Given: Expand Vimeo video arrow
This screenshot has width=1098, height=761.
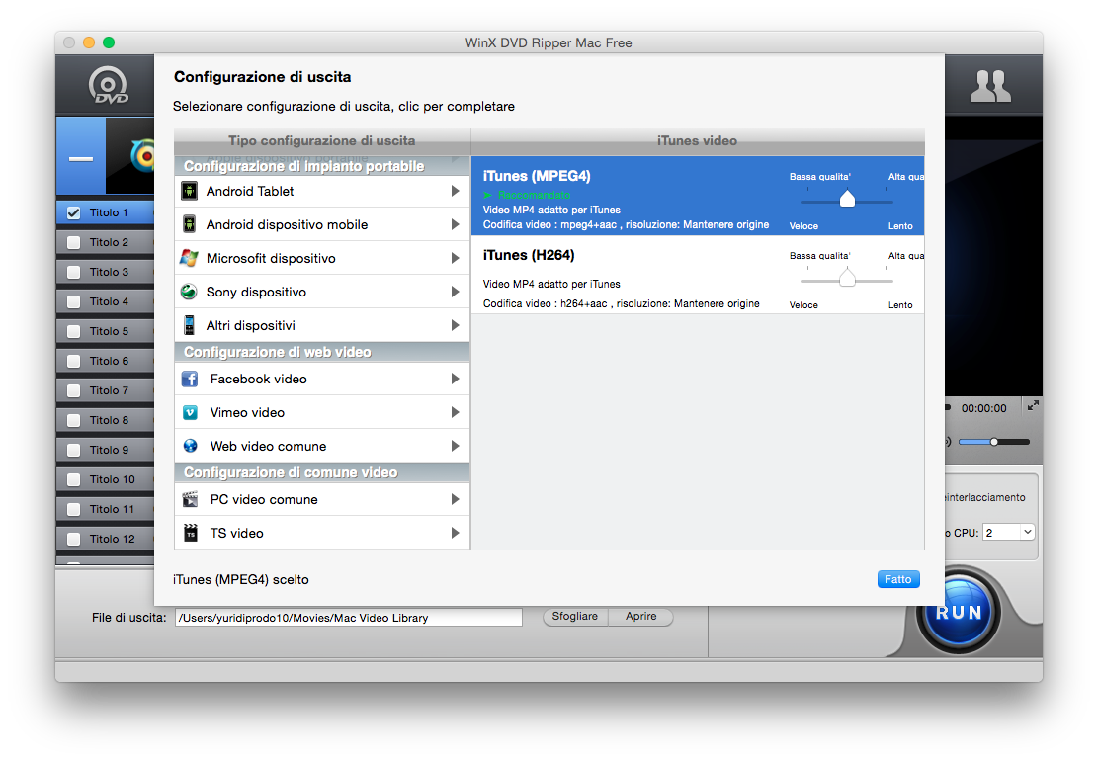Looking at the screenshot, I should coord(456,412).
